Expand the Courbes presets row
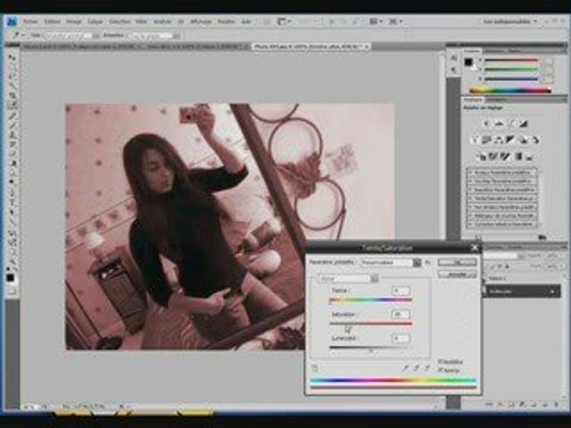The width and height of the screenshot is (571, 428). [470, 181]
